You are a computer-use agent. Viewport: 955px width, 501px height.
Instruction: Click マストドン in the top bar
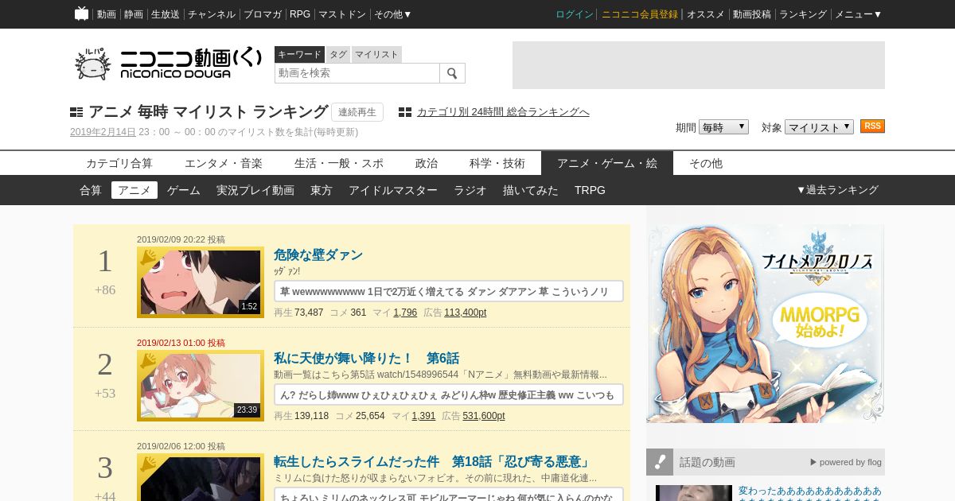click(x=342, y=14)
